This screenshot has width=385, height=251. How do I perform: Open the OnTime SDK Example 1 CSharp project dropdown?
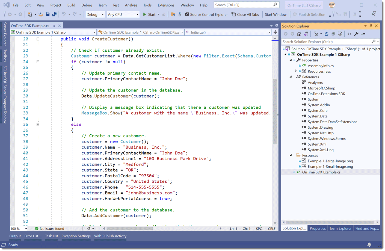[94, 32]
